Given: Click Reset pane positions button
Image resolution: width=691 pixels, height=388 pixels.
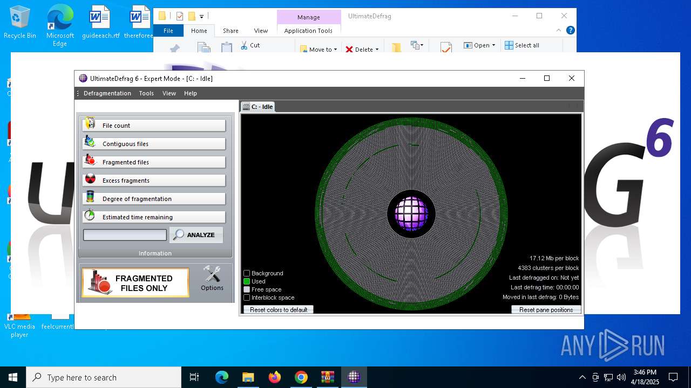Looking at the screenshot, I should pos(546,310).
